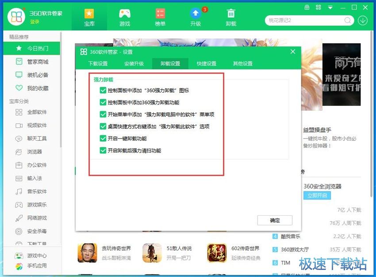Image resolution: width=376 pixels, height=277 pixels.
Task: Toggle 开启卸载后强力清扫功能 checkbox
Action: [103, 150]
